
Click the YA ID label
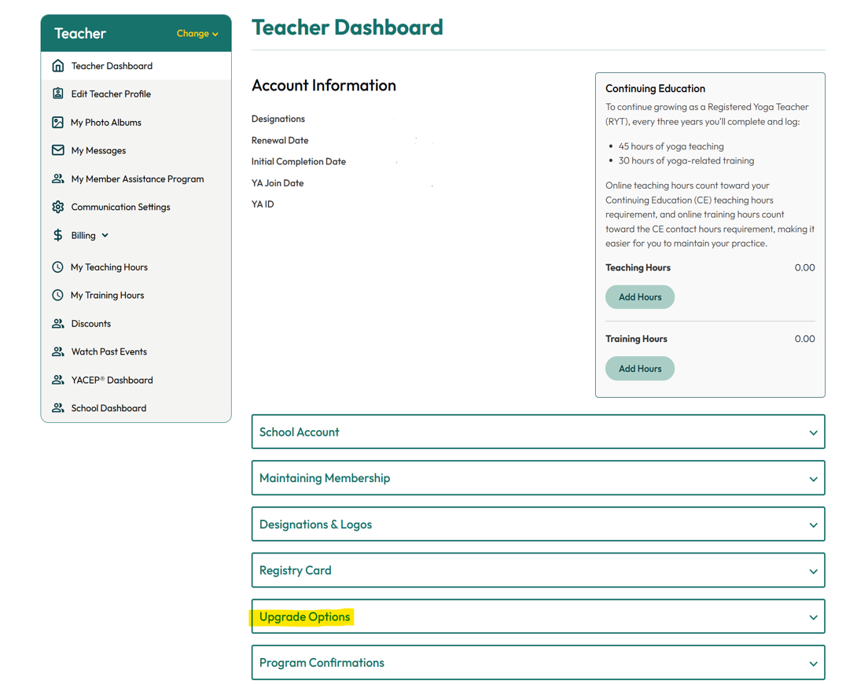pos(263,204)
